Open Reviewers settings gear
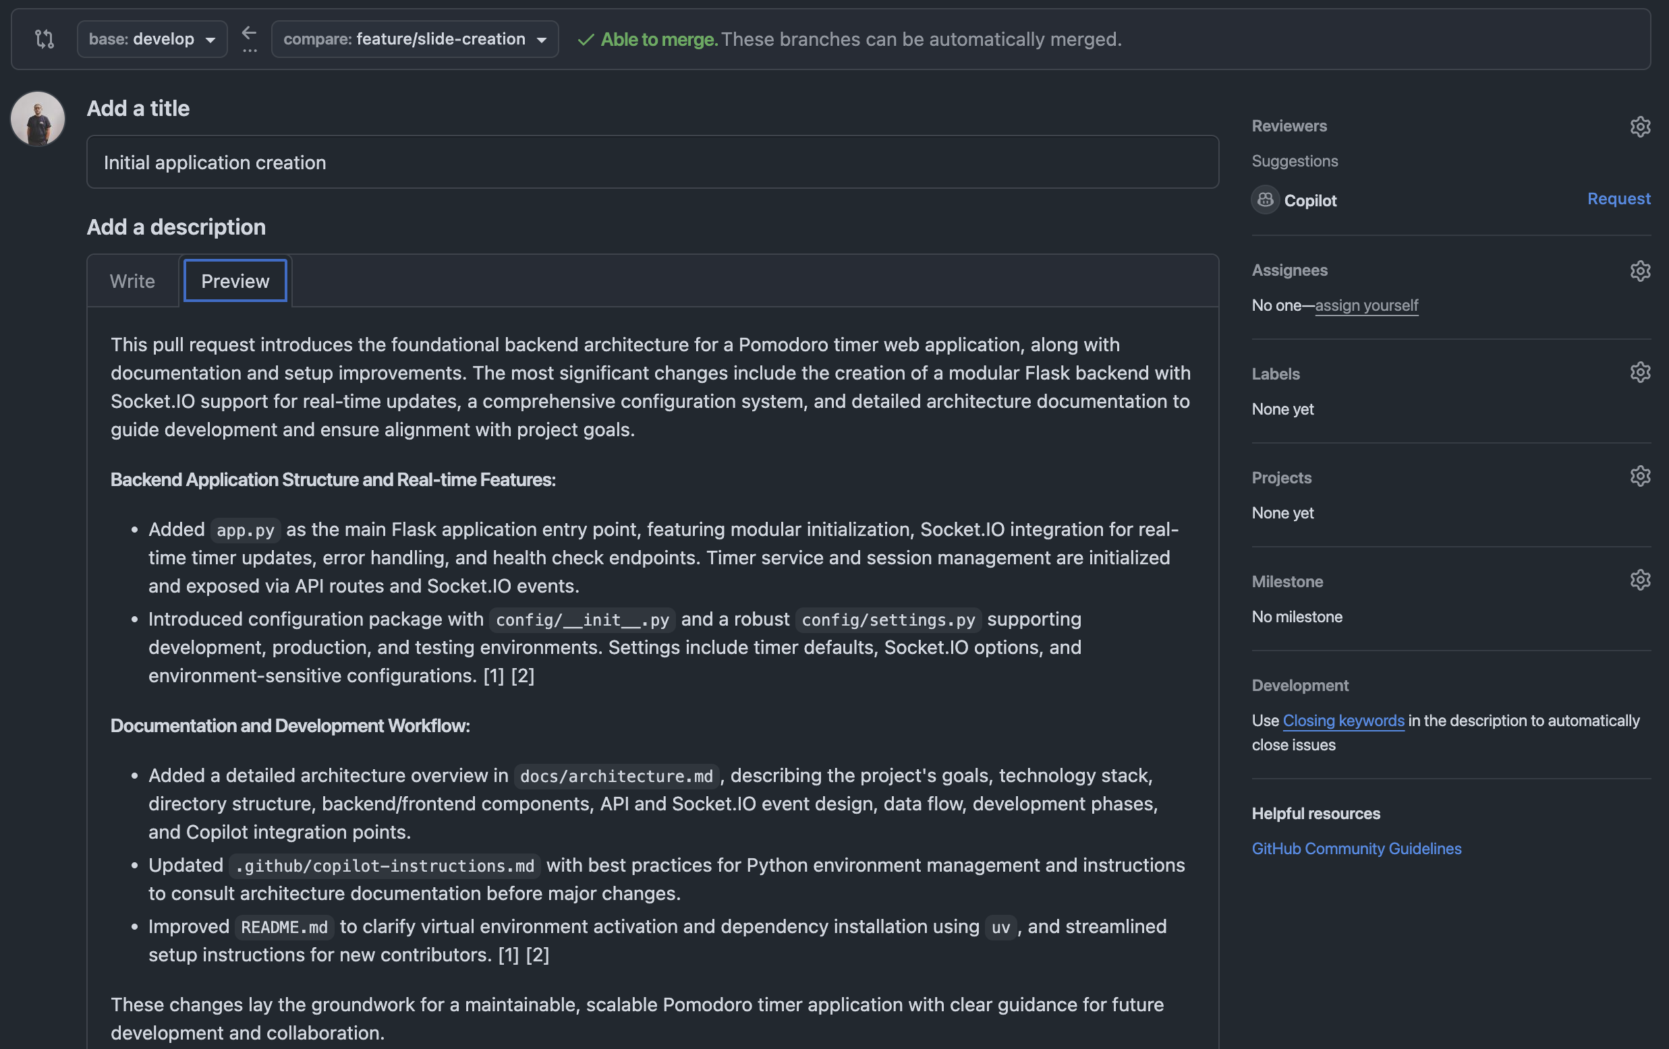This screenshot has width=1669, height=1049. click(1640, 127)
